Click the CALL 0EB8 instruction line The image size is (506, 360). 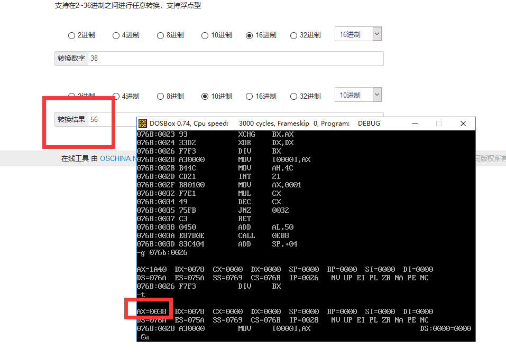(x=213, y=235)
